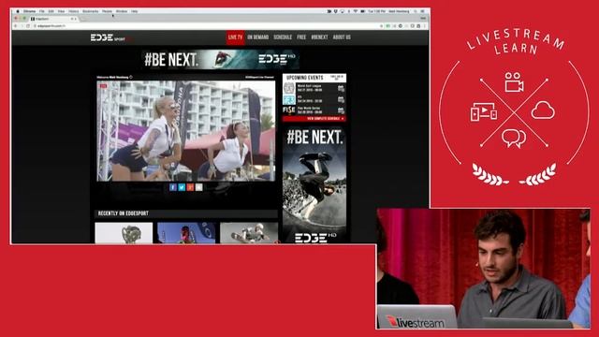The height and width of the screenshot is (337, 599).
Task: Select the FREE nav item
Action: pos(301,37)
